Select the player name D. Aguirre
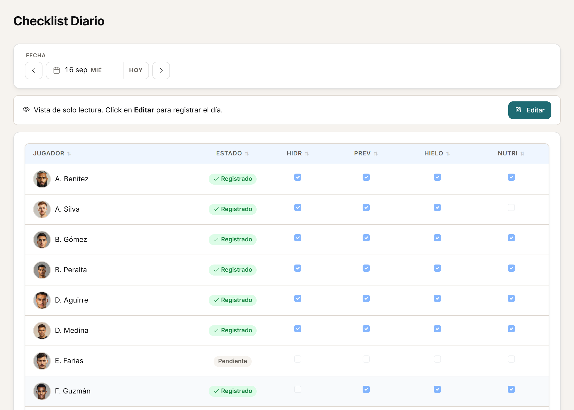Screen dimensions: 574x410 click(72, 300)
